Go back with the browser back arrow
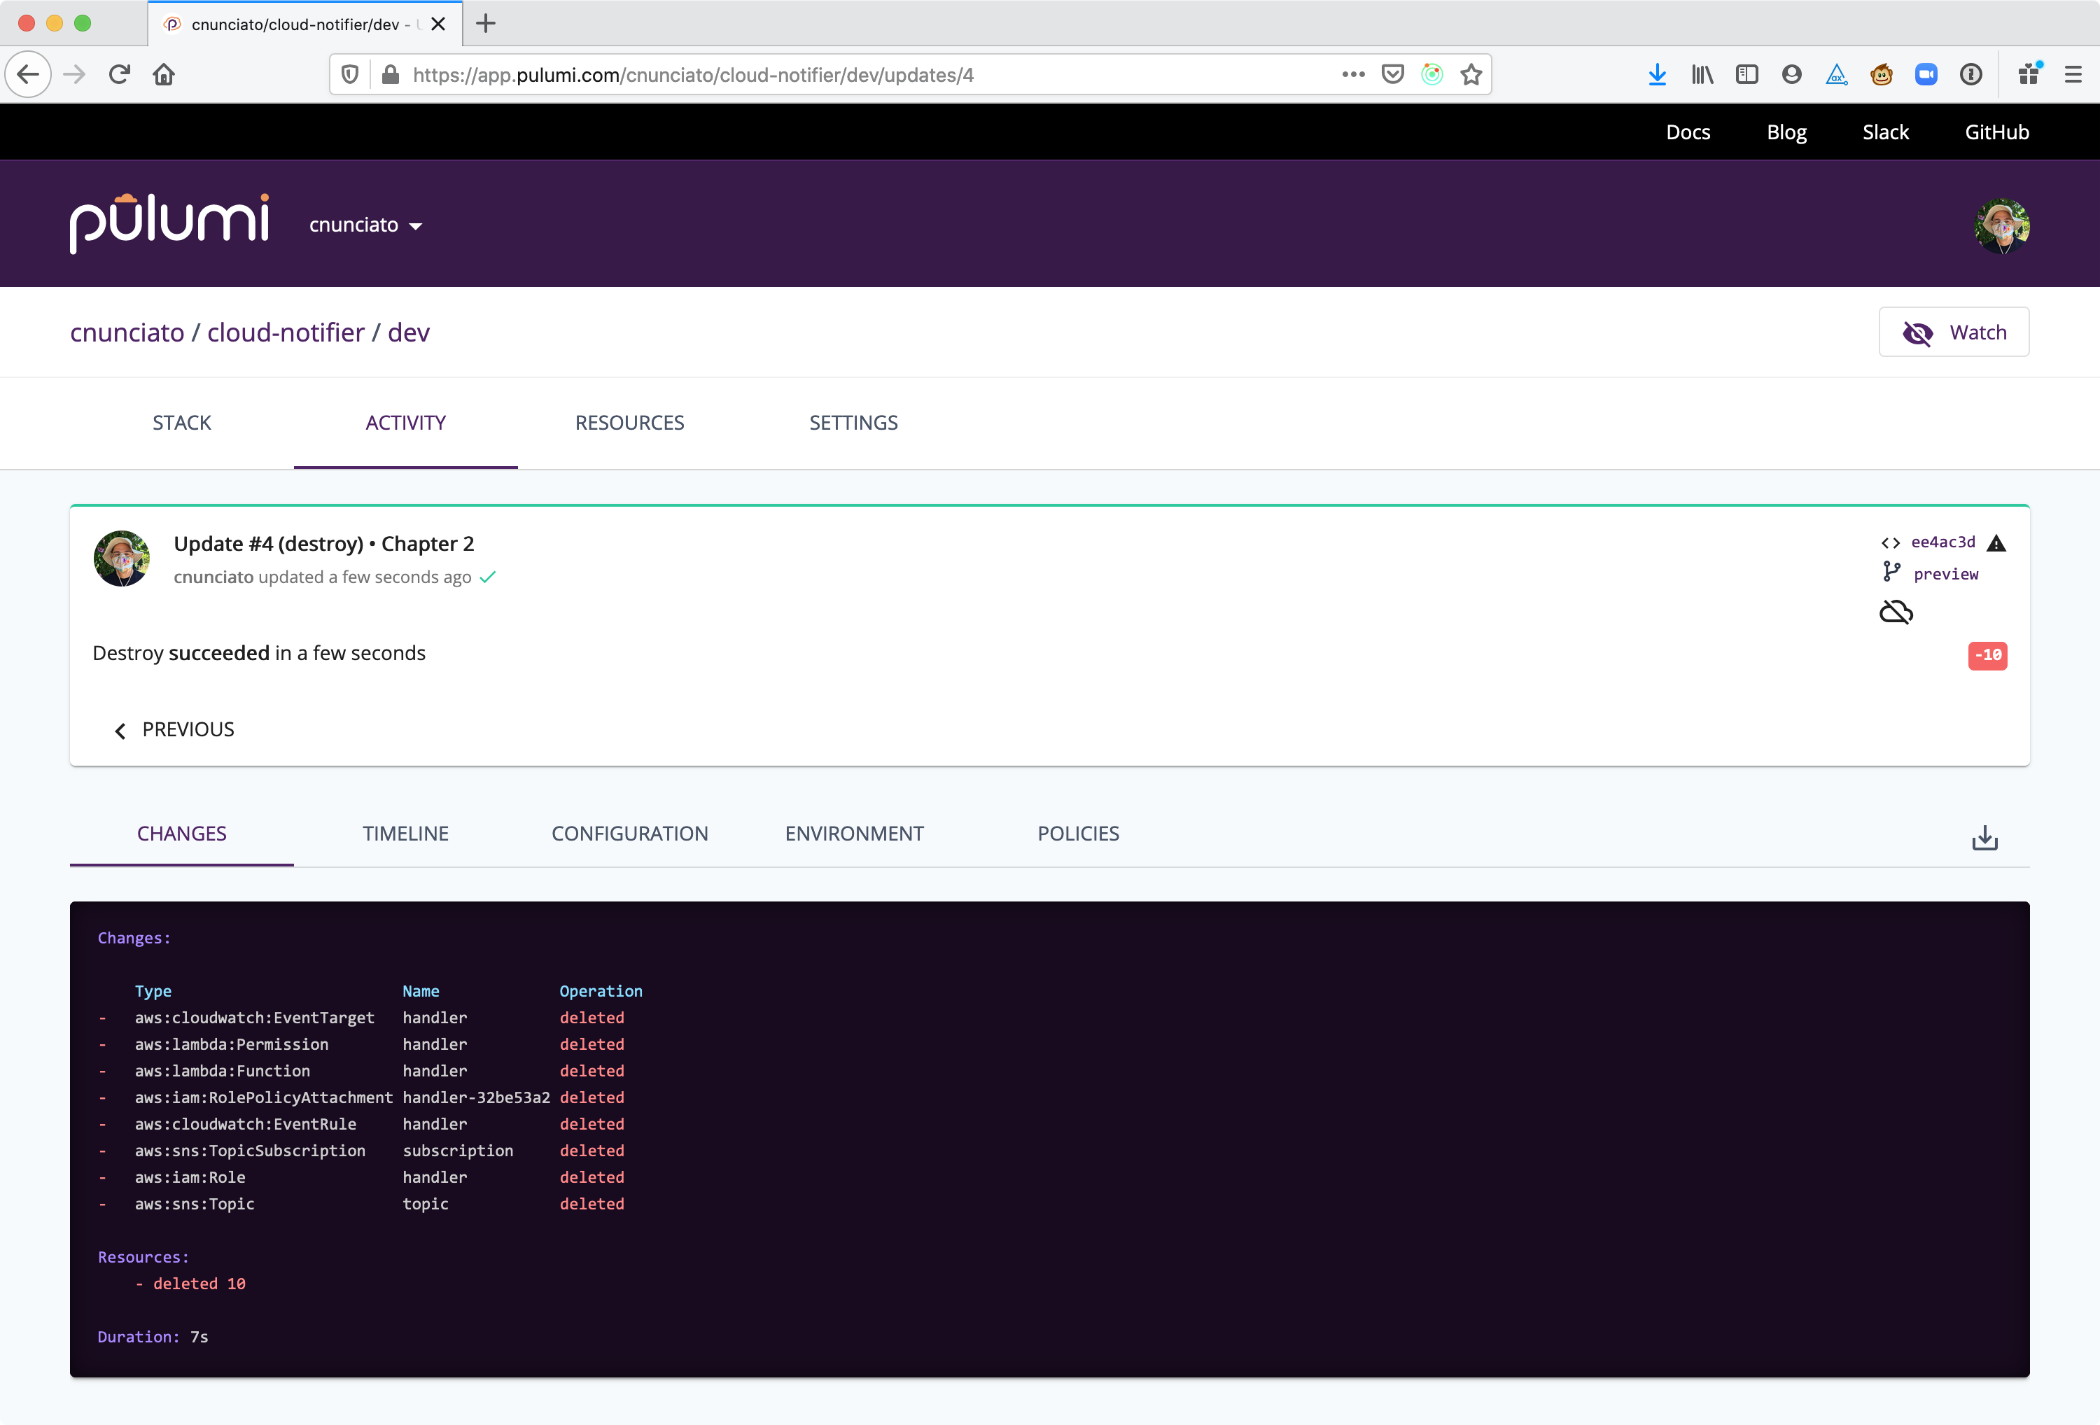The height and width of the screenshot is (1425, 2100). tap(28, 74)
